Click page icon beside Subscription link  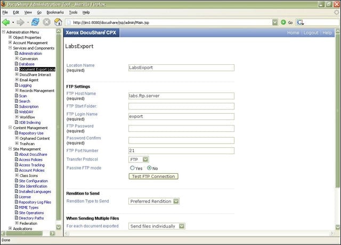17,106
